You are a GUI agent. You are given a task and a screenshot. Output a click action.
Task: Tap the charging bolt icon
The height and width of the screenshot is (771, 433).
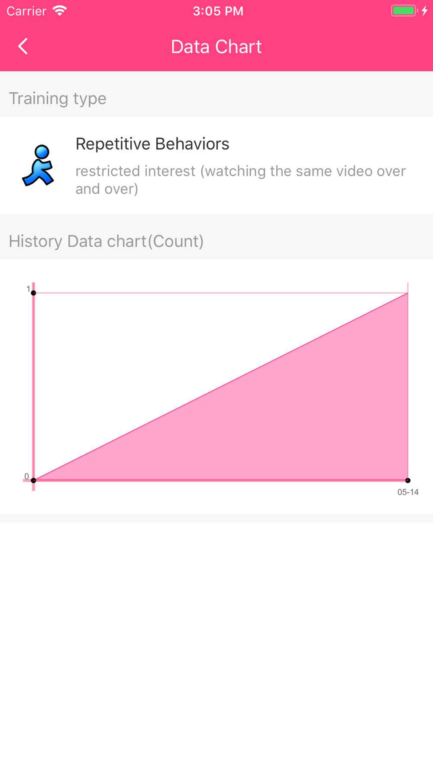(425, 10)
